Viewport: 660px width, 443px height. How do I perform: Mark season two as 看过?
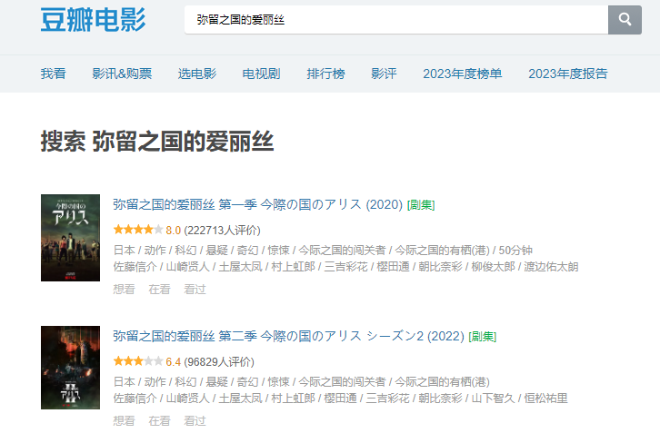pos(195,420)
